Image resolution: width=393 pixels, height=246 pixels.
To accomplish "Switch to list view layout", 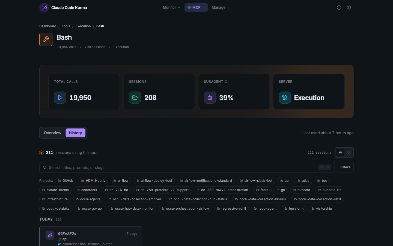I will 340,153.
